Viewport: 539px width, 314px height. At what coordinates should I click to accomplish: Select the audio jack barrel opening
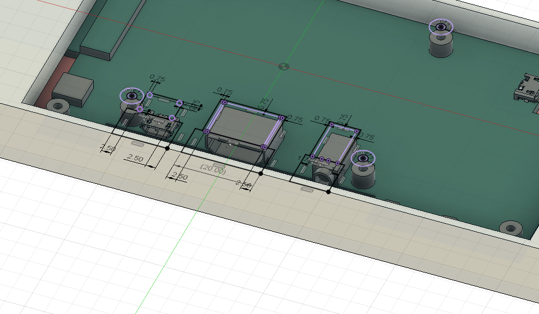pyautogui.click(x=323, y=177)
